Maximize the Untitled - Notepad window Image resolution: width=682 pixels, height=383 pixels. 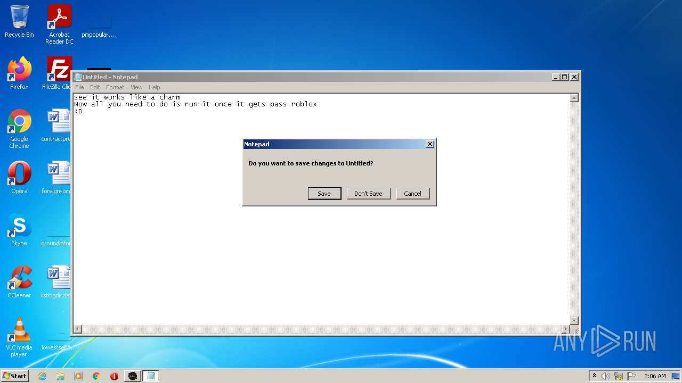[x=565, y=77]
